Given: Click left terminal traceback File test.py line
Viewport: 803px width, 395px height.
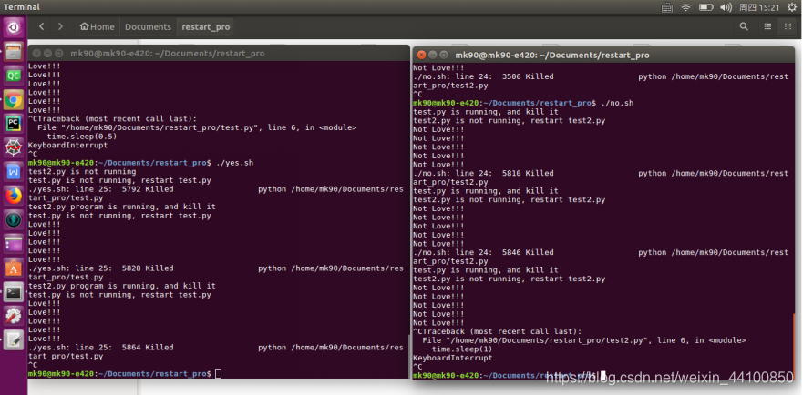Looking at the screenshot, I should [197, 128].
